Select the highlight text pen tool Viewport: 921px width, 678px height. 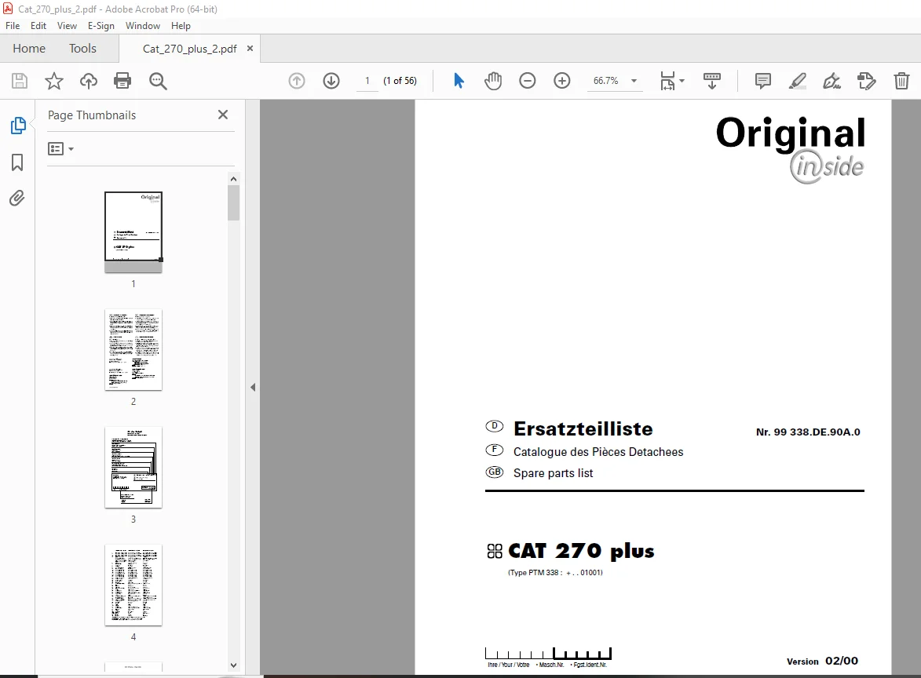point(797,81)
